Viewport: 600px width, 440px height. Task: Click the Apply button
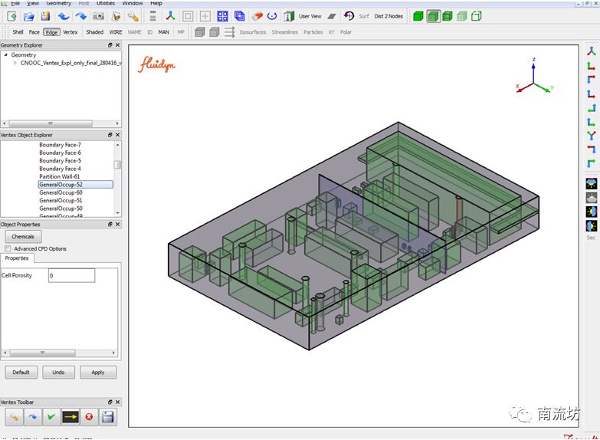98,372
